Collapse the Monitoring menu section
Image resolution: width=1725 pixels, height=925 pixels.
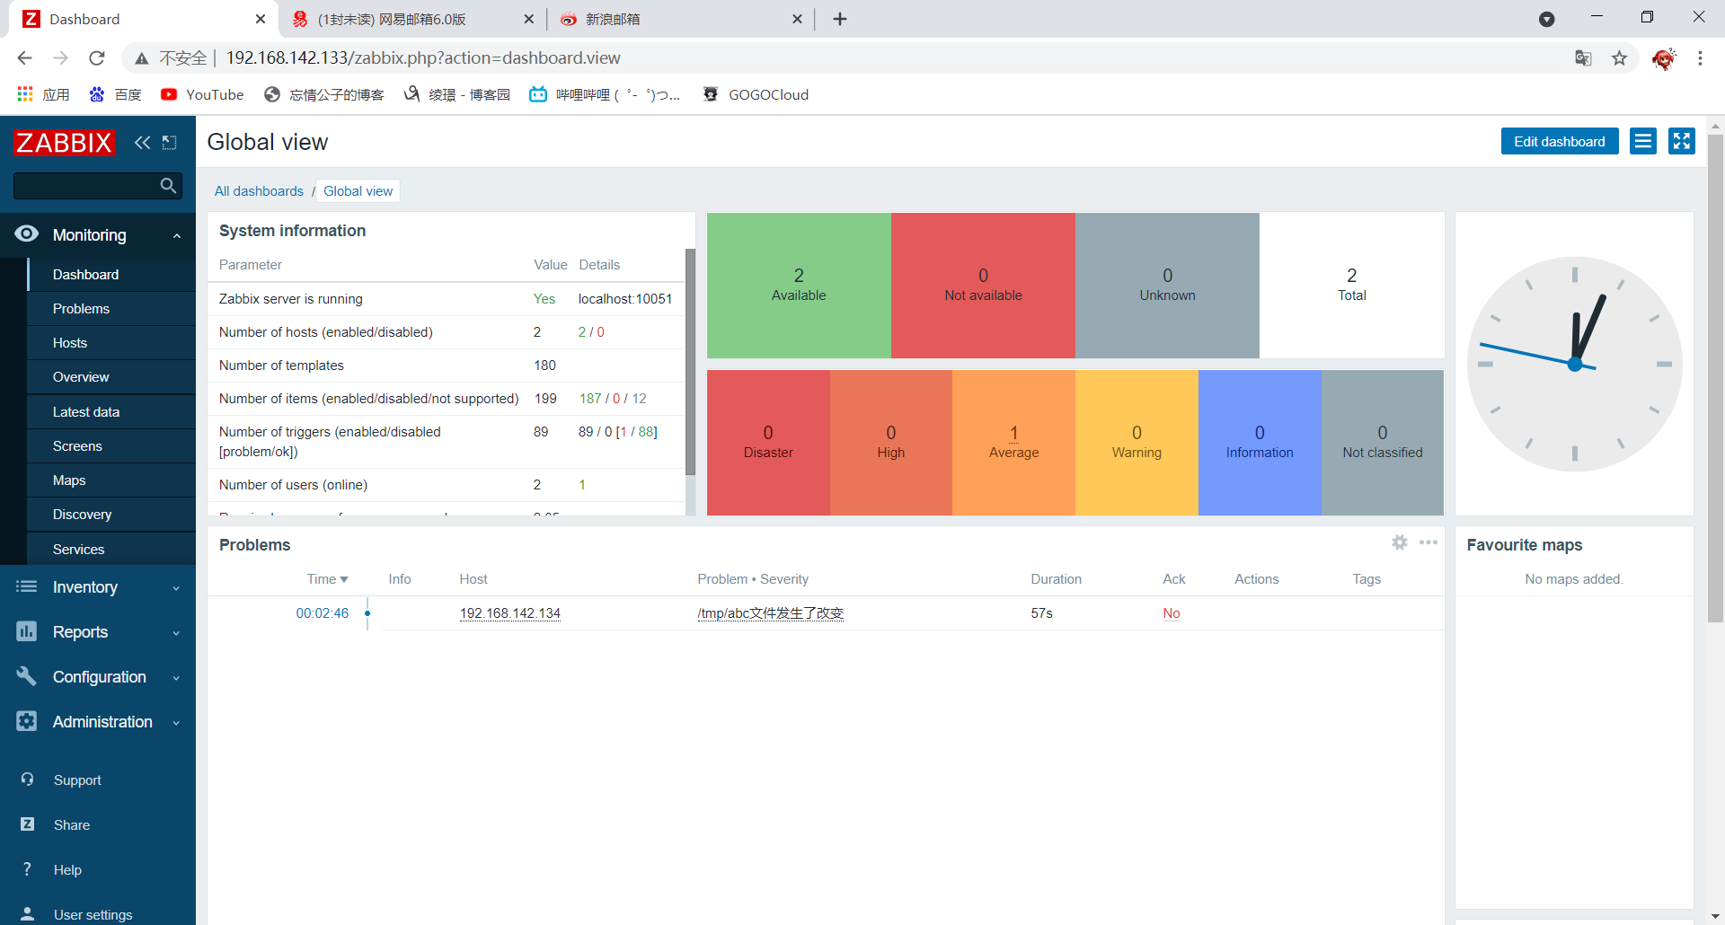click(177, 235)
